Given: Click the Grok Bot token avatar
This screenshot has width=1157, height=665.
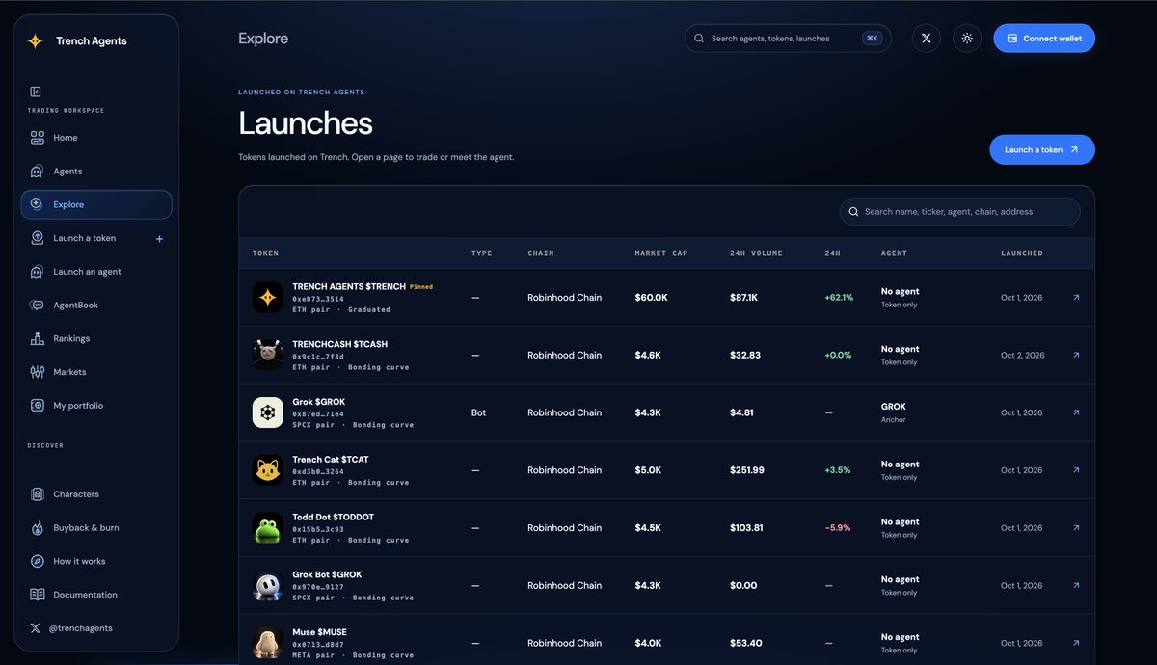Looking at the screenshot, I should (x=268, y=586).
